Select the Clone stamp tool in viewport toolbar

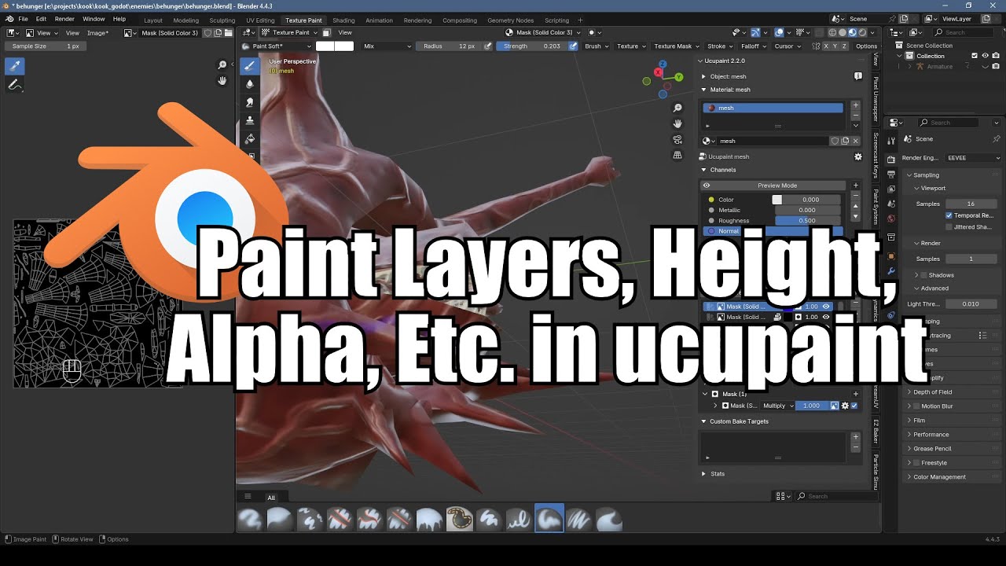[250, 120]
